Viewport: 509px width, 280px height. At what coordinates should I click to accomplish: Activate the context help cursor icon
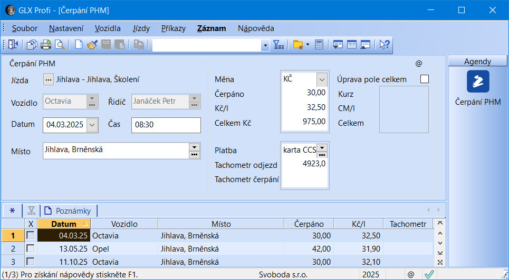(x=385, y=45)
